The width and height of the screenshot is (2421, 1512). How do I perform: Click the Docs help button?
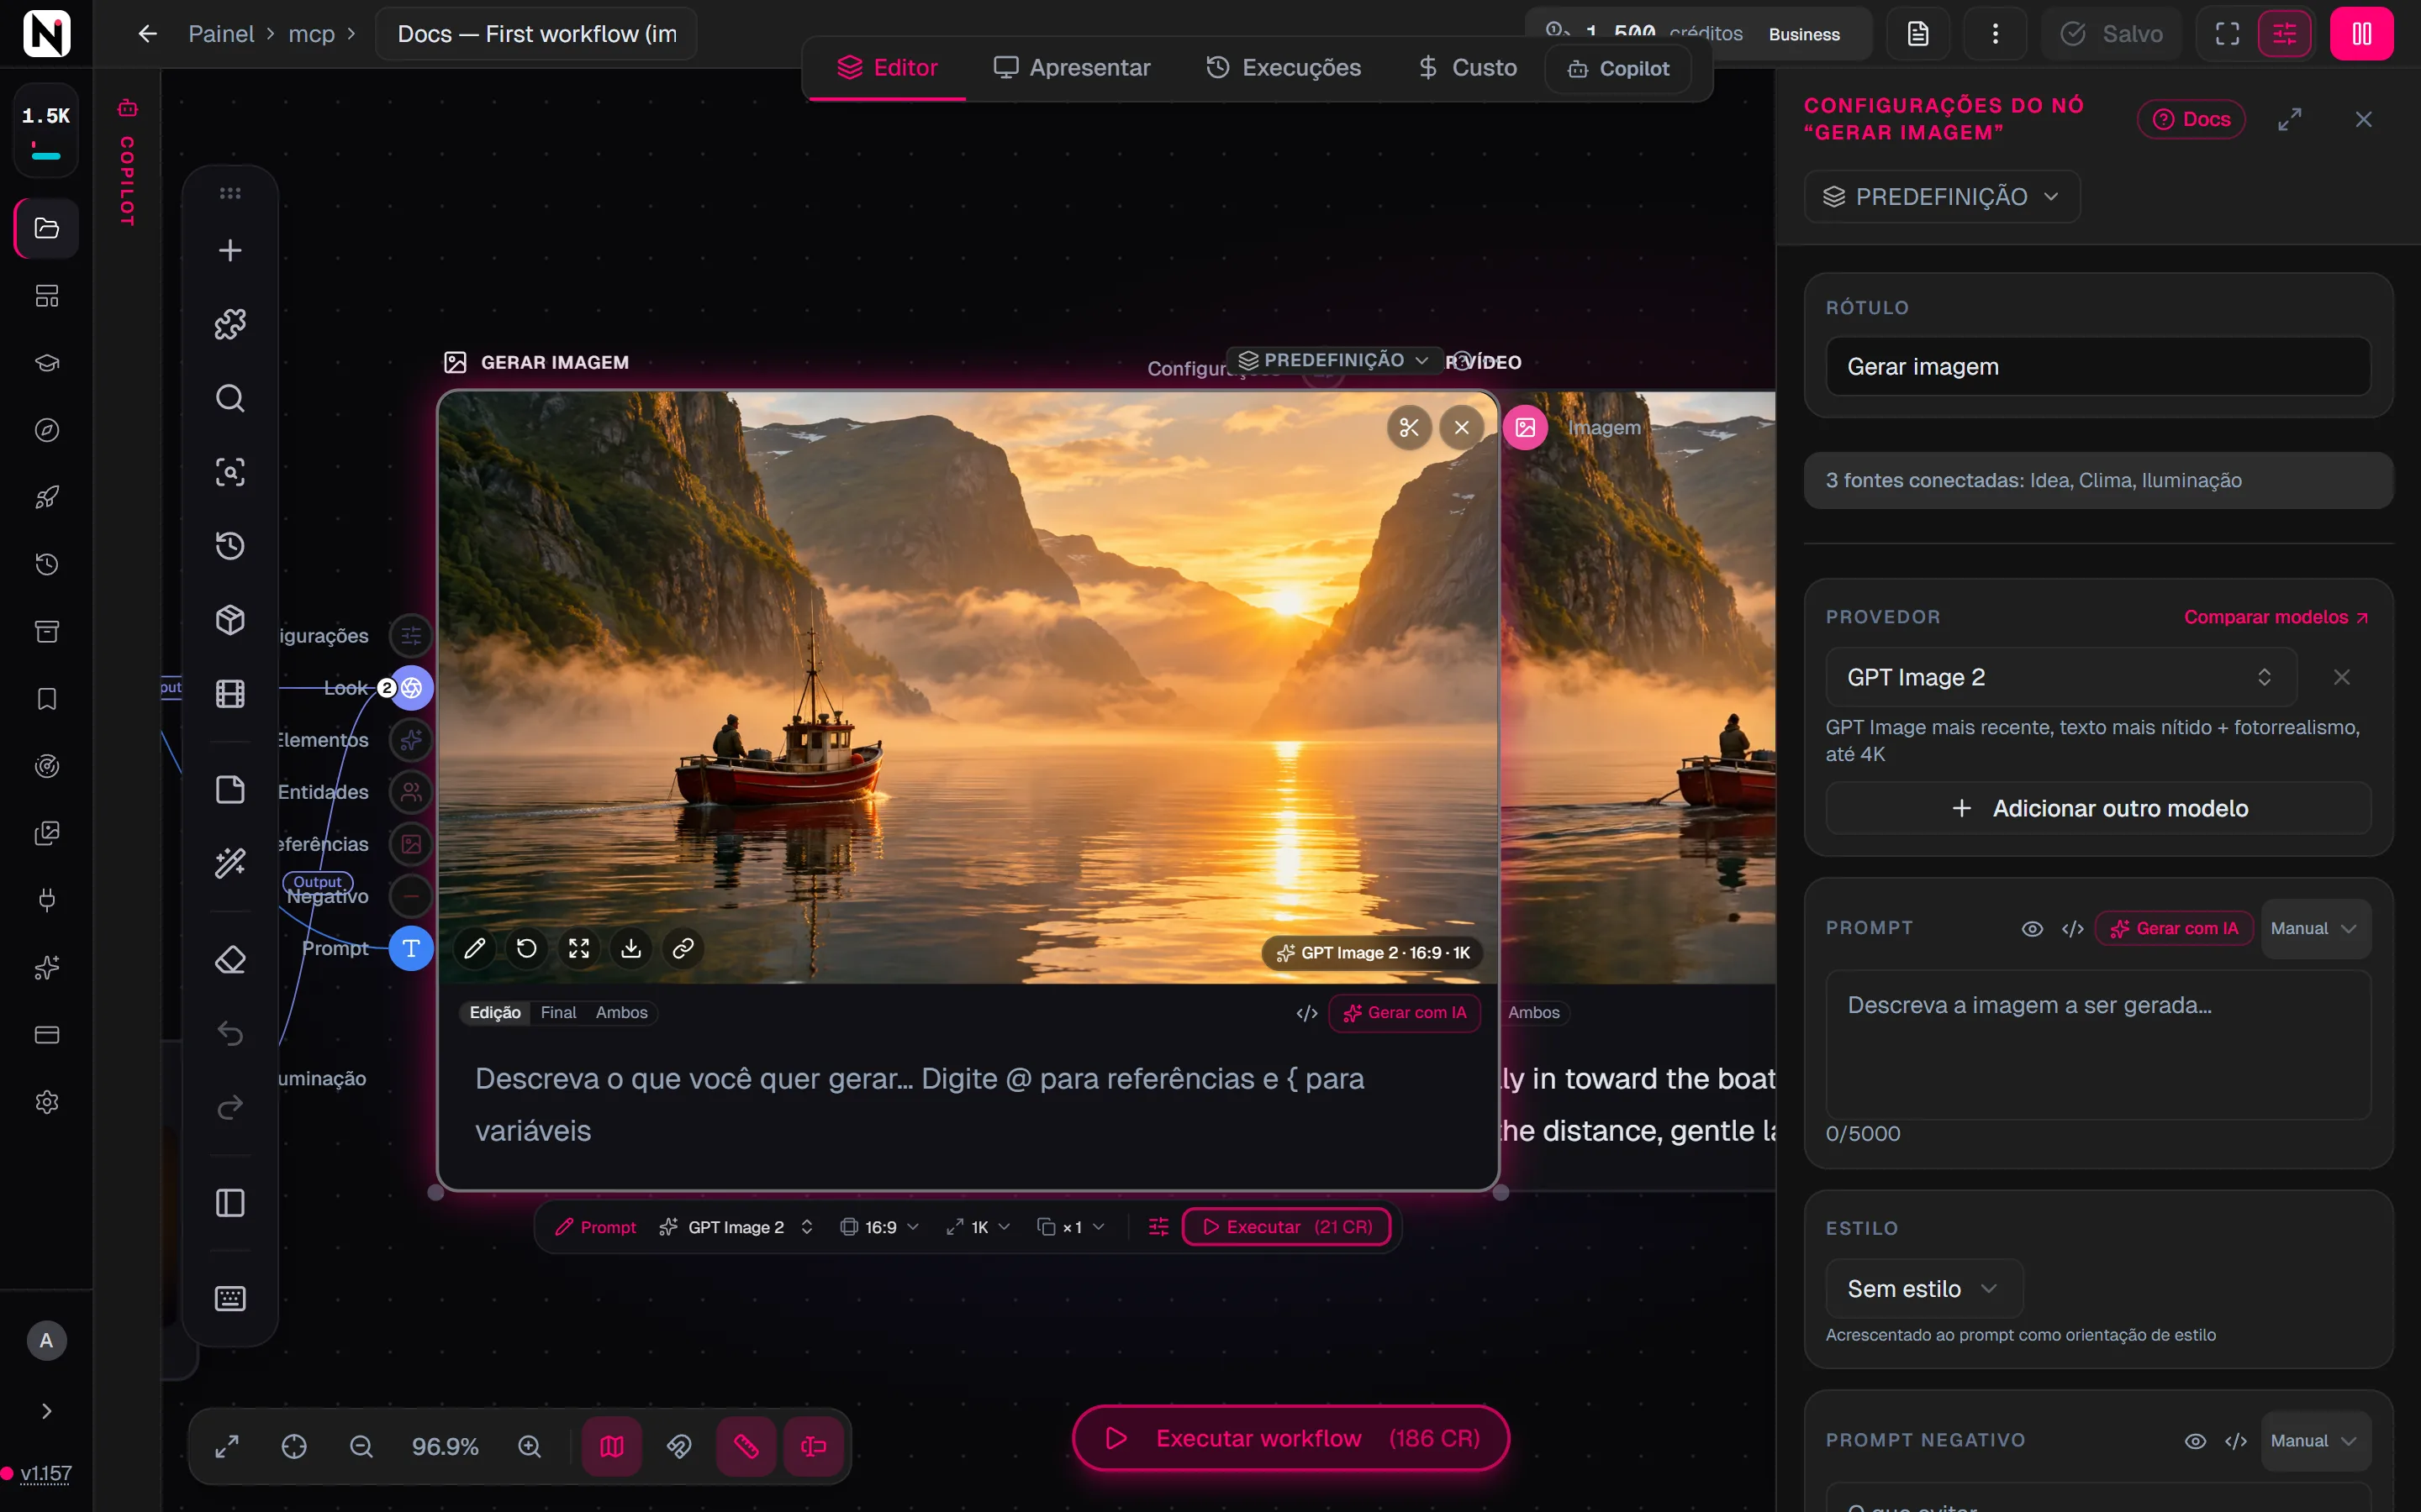[x=2191, y=119]
